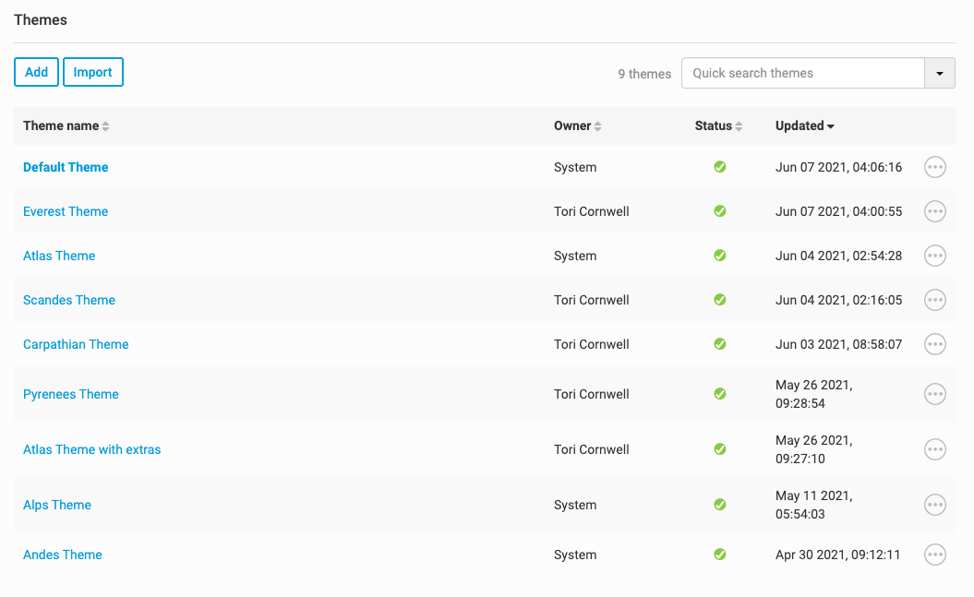Click the ellipsis icon for Alps Theme
This screenshot has height=597, width=974.
pos(935,505)
